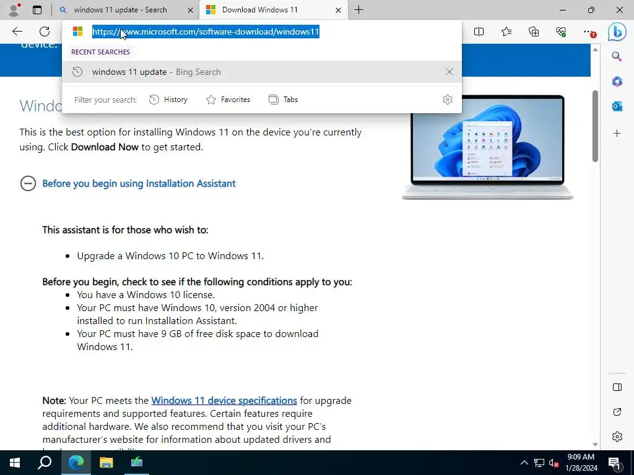Open the Before you begin using Installation Assistant link
This screenshot has width=634, height=475.
(x=139, y=183)
